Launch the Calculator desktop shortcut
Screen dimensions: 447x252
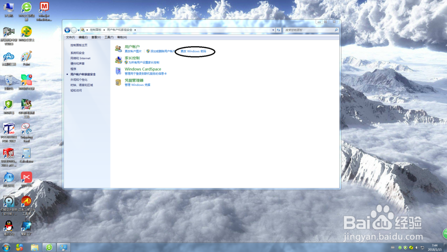coord(26,155)
